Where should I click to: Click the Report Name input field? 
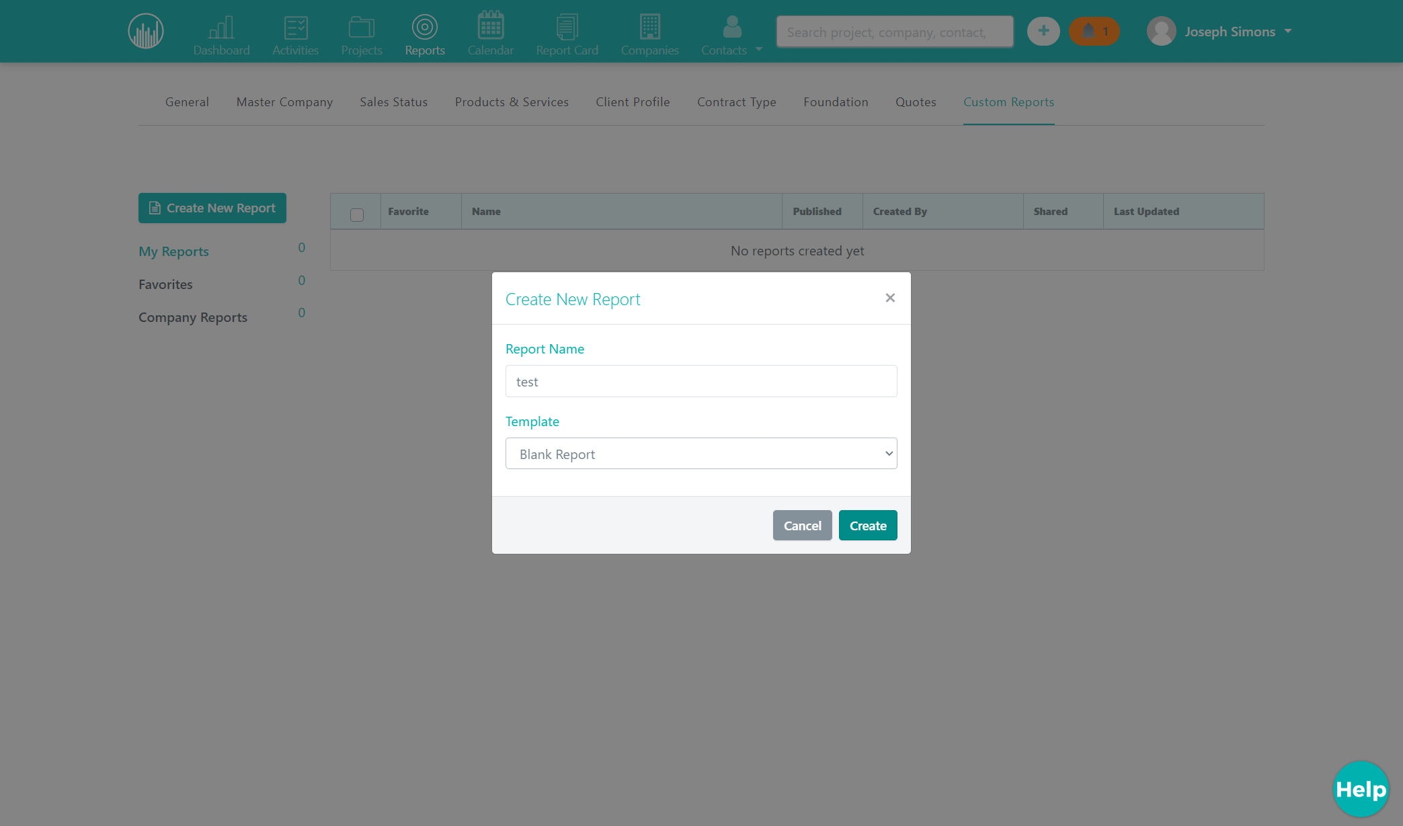(x=701, y=381)
